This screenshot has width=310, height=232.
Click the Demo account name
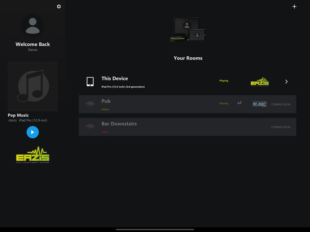point(33,50)
